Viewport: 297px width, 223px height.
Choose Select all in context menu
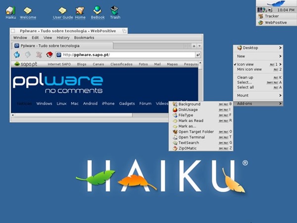point(258,87)
